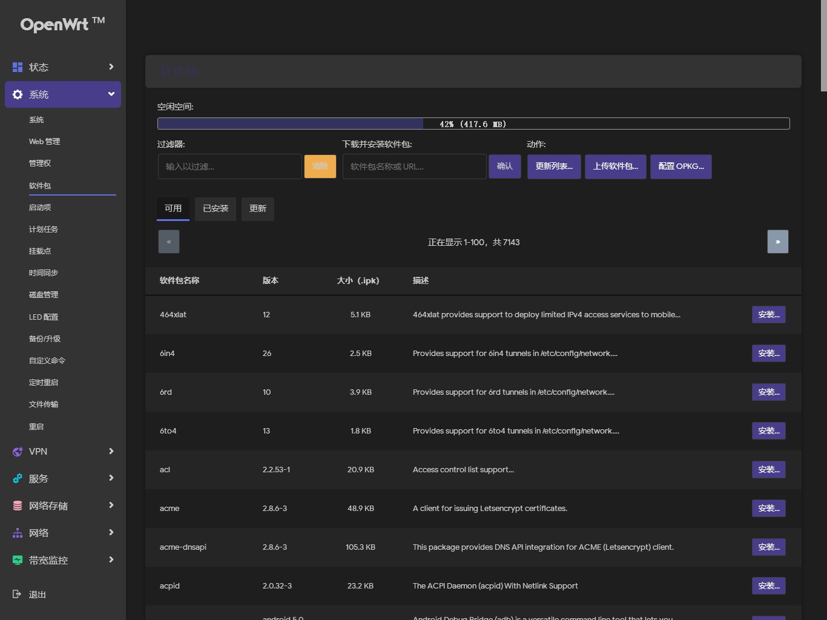Viewport: 827px width, 620px height.
Task: Expand the 服务 menu chevron
Action: coord(111,478)
